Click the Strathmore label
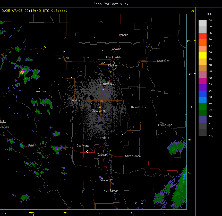222x216 pixels. (133, 156)
